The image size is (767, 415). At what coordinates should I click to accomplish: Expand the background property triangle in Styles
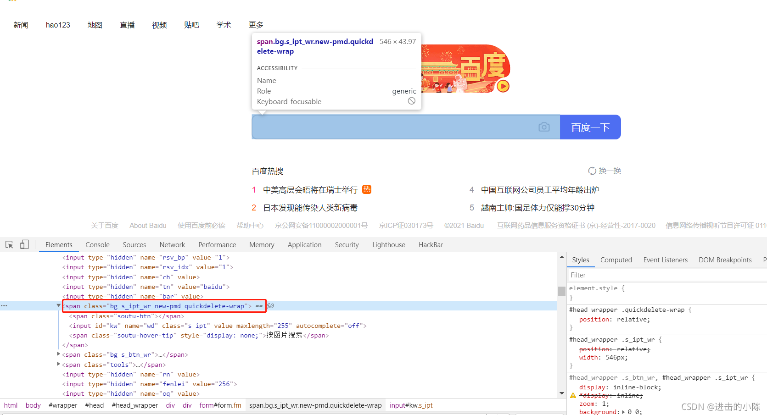click(x=623, y=412)
